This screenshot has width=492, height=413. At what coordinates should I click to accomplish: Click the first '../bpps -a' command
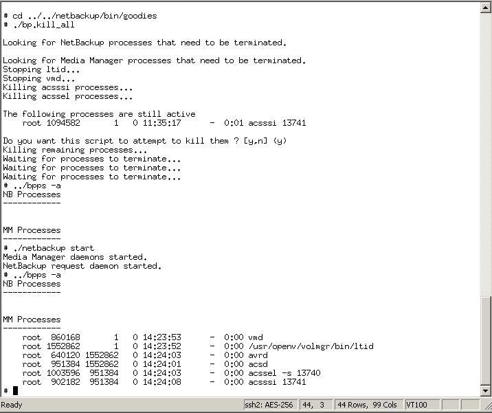pyautogui.click(x=32, y=186)
